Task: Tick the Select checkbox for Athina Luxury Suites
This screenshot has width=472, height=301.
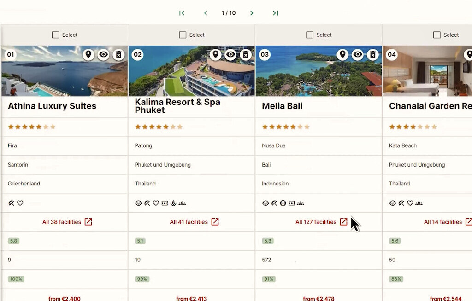Action: coord(56,35)
